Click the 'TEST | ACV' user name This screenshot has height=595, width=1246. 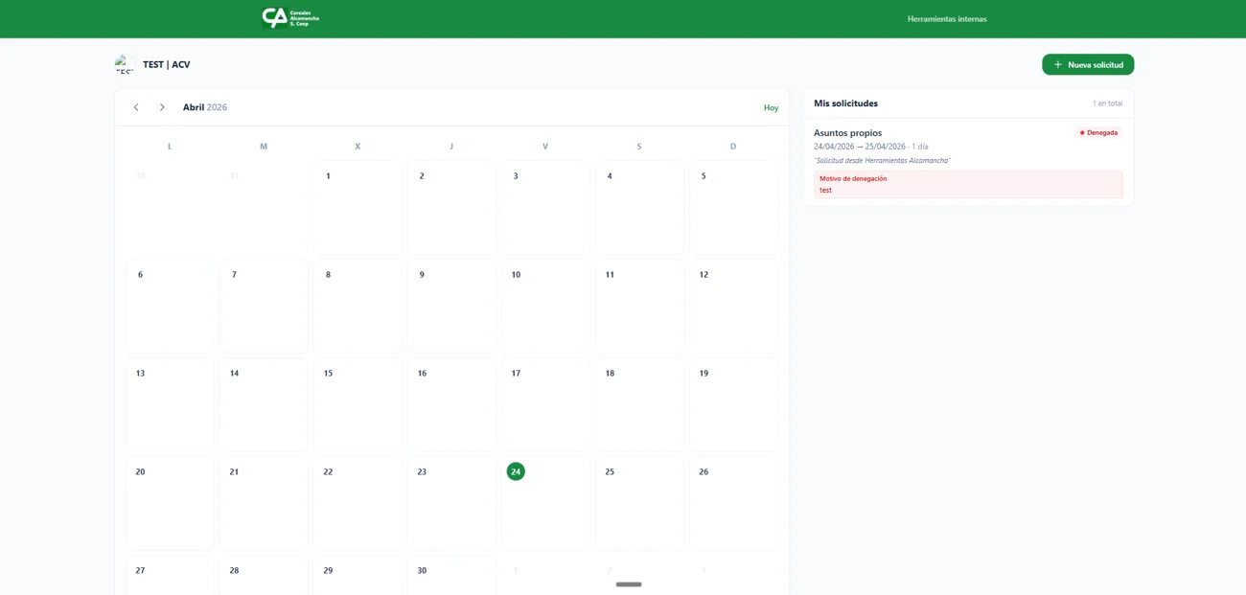pos(167,64)
